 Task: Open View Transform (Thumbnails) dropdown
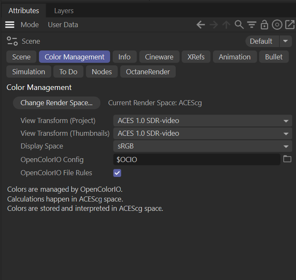point(286,134)
